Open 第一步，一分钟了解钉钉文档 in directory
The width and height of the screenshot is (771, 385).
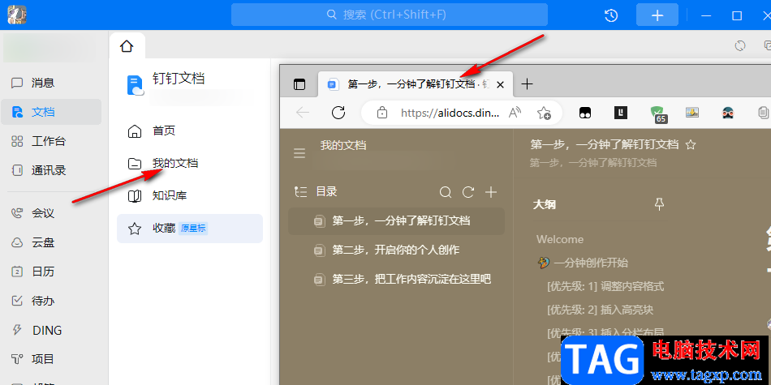pyautogui.click(x=396, y=221)
